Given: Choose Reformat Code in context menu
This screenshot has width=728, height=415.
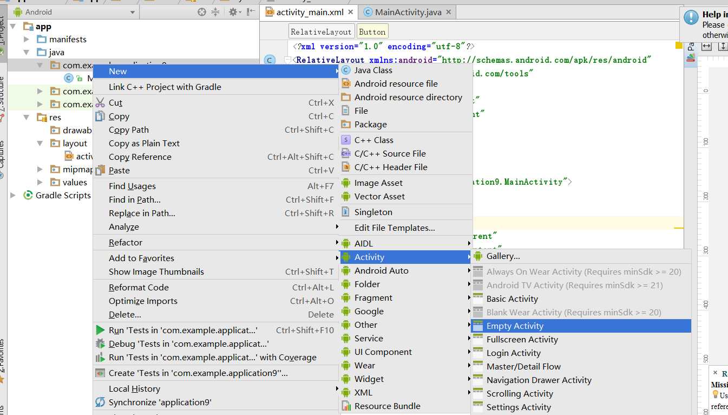Looking at the screenshot, I should [216, 287].
